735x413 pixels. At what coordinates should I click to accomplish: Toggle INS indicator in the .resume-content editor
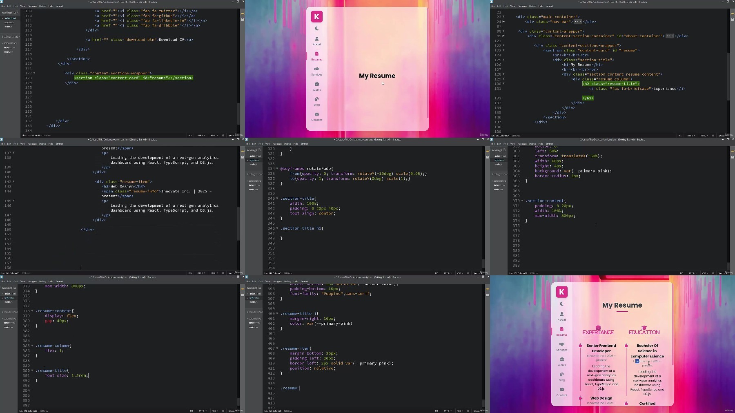pos(192,411)
